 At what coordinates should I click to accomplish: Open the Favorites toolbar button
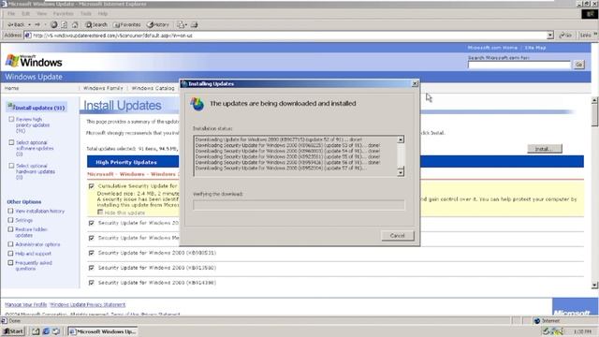pyautogui.click(x=127, y=25)
